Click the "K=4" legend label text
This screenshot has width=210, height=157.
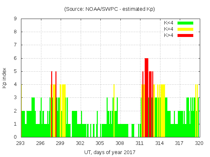point(169,29)
